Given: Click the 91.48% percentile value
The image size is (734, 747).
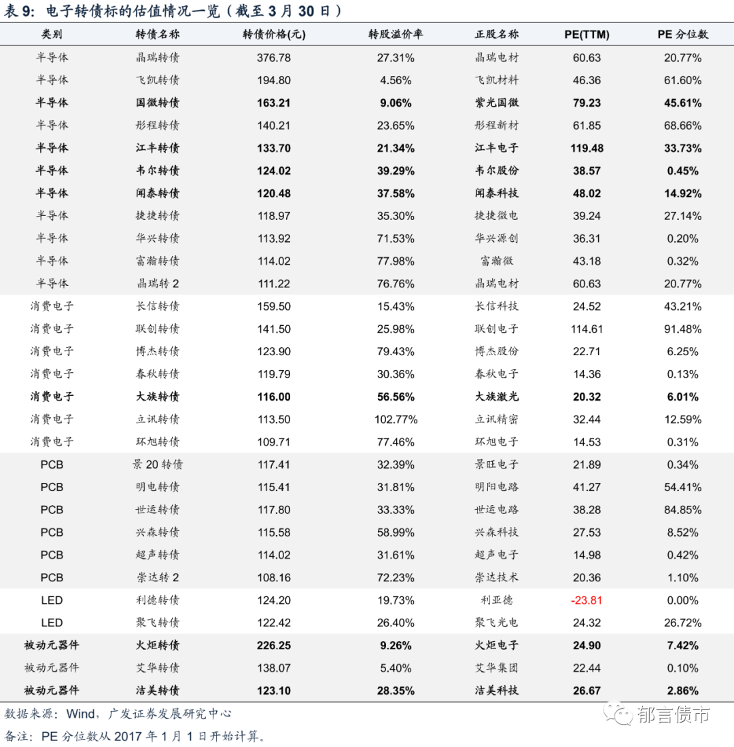Looking at the screenshot, I should pos(682,329).
